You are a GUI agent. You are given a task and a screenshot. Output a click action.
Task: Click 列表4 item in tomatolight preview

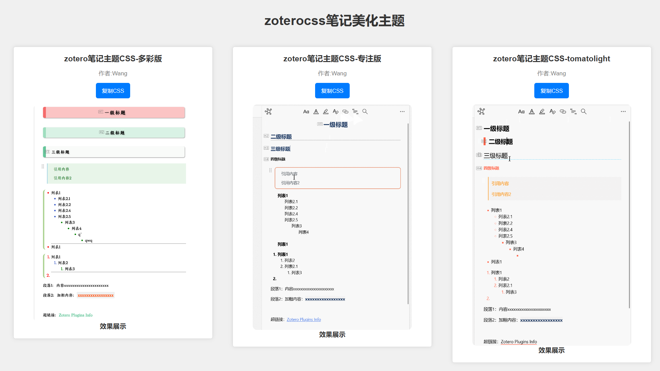[x=518, y=249]
